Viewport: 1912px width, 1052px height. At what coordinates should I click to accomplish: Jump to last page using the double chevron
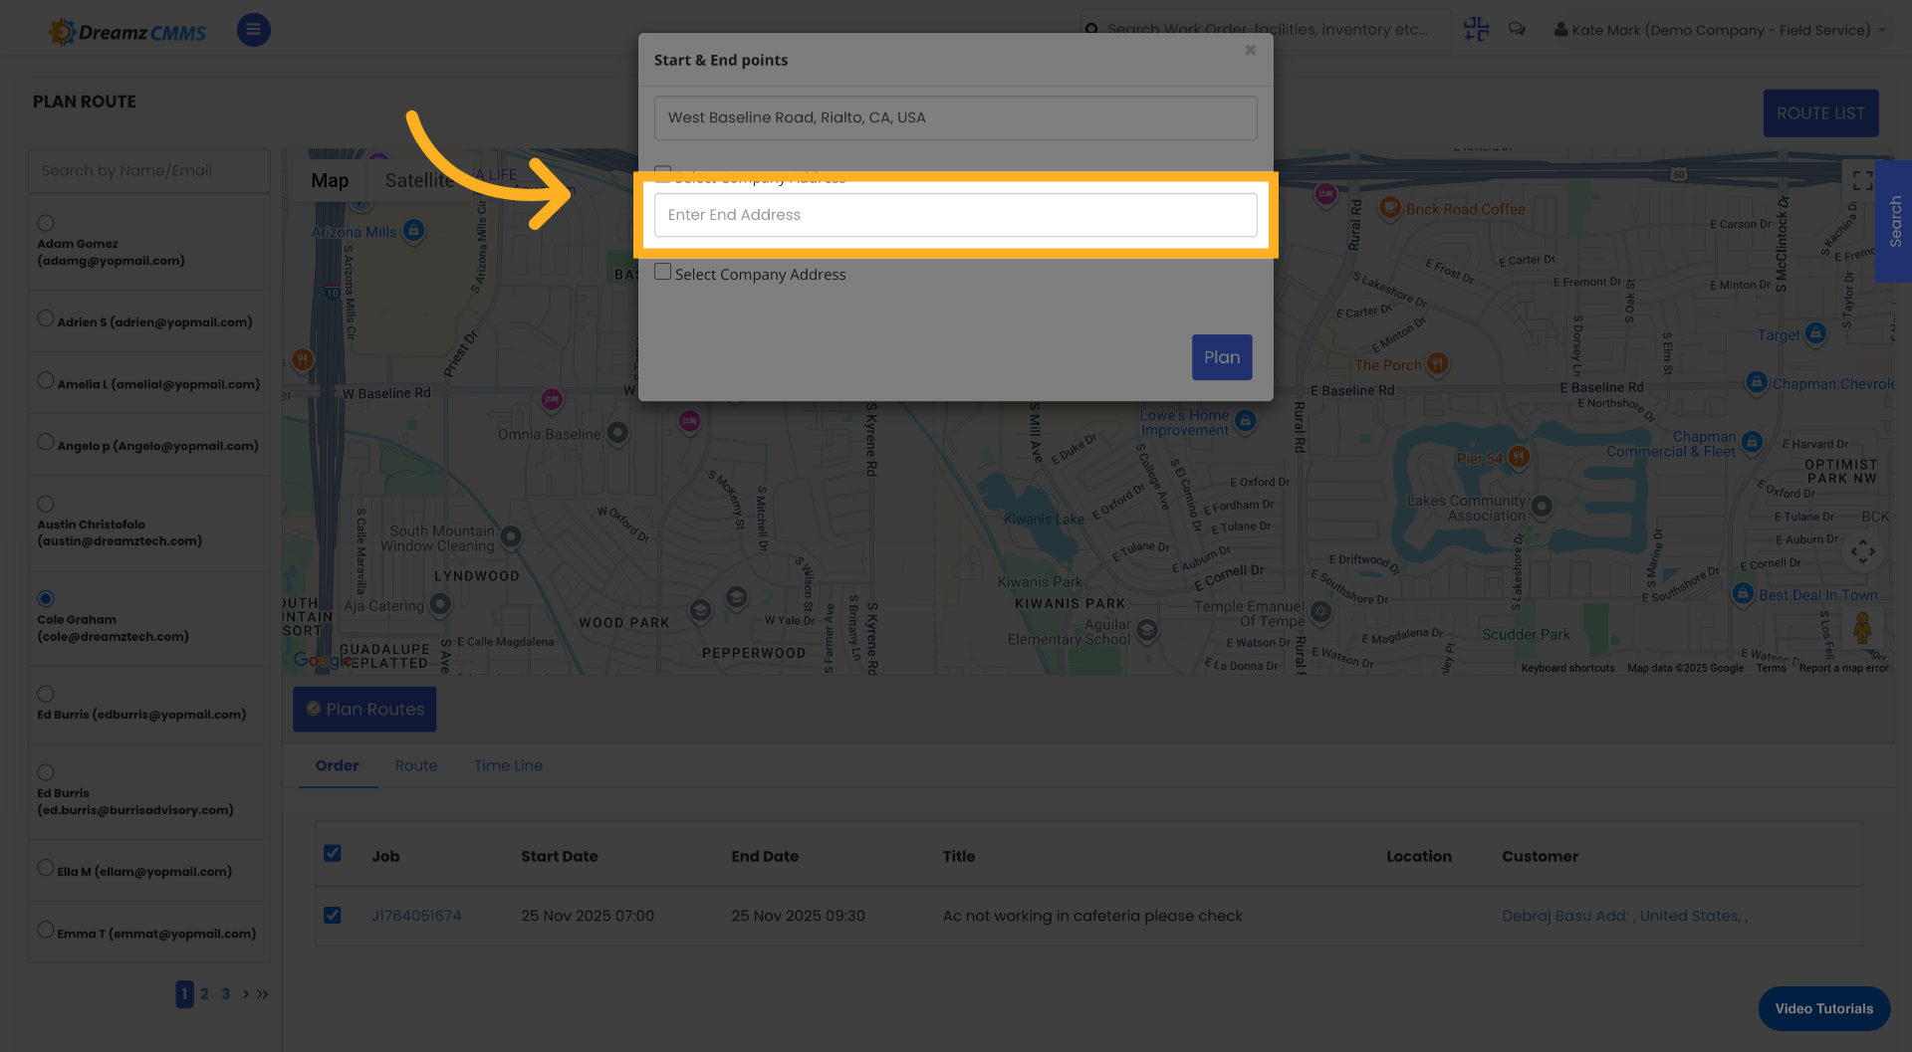pos(262,993)
